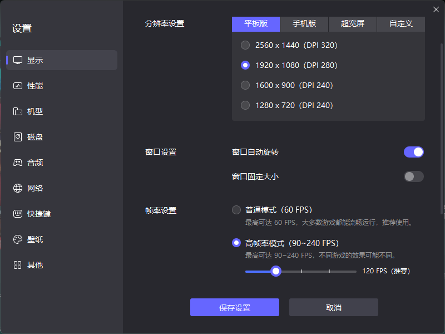The image size is (445, 334).
Task: Click the 保存设置 button
Action: pos(234,308)
